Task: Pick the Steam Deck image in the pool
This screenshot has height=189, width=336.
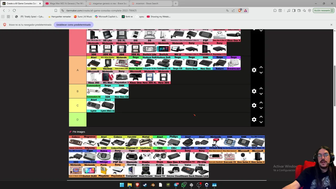Action: [x=188, y=171]
